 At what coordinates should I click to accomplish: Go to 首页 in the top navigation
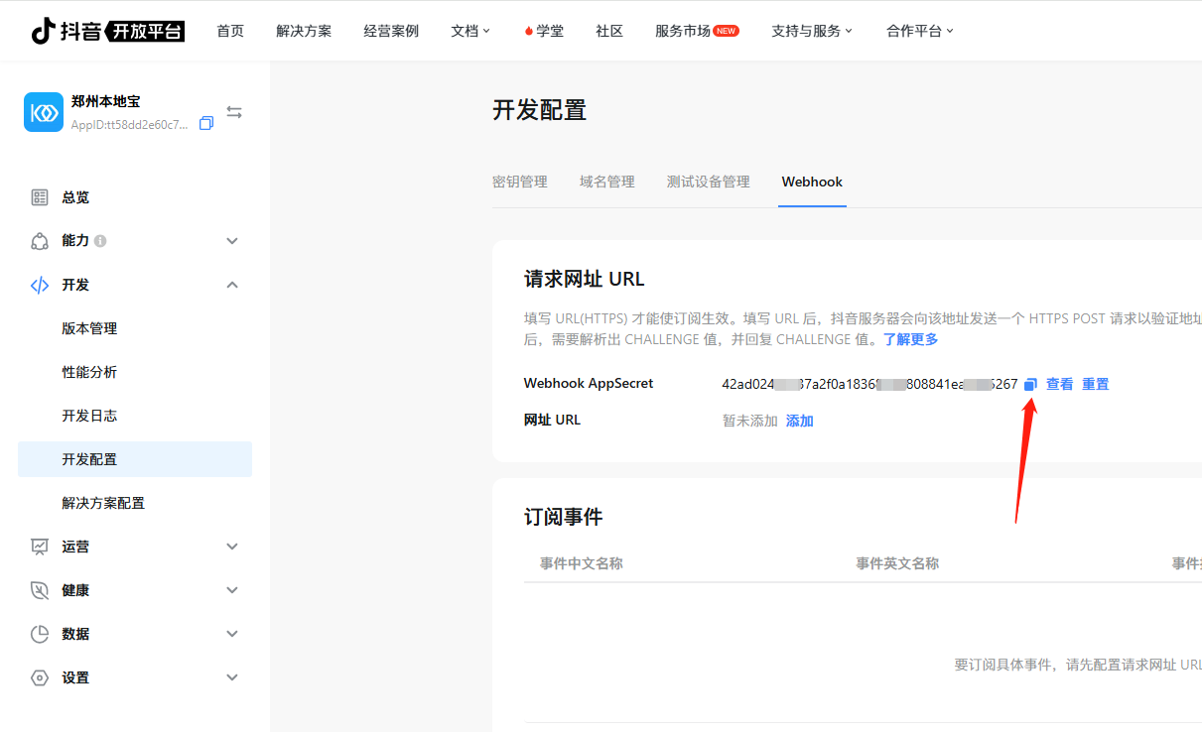(x=230, y=31)
